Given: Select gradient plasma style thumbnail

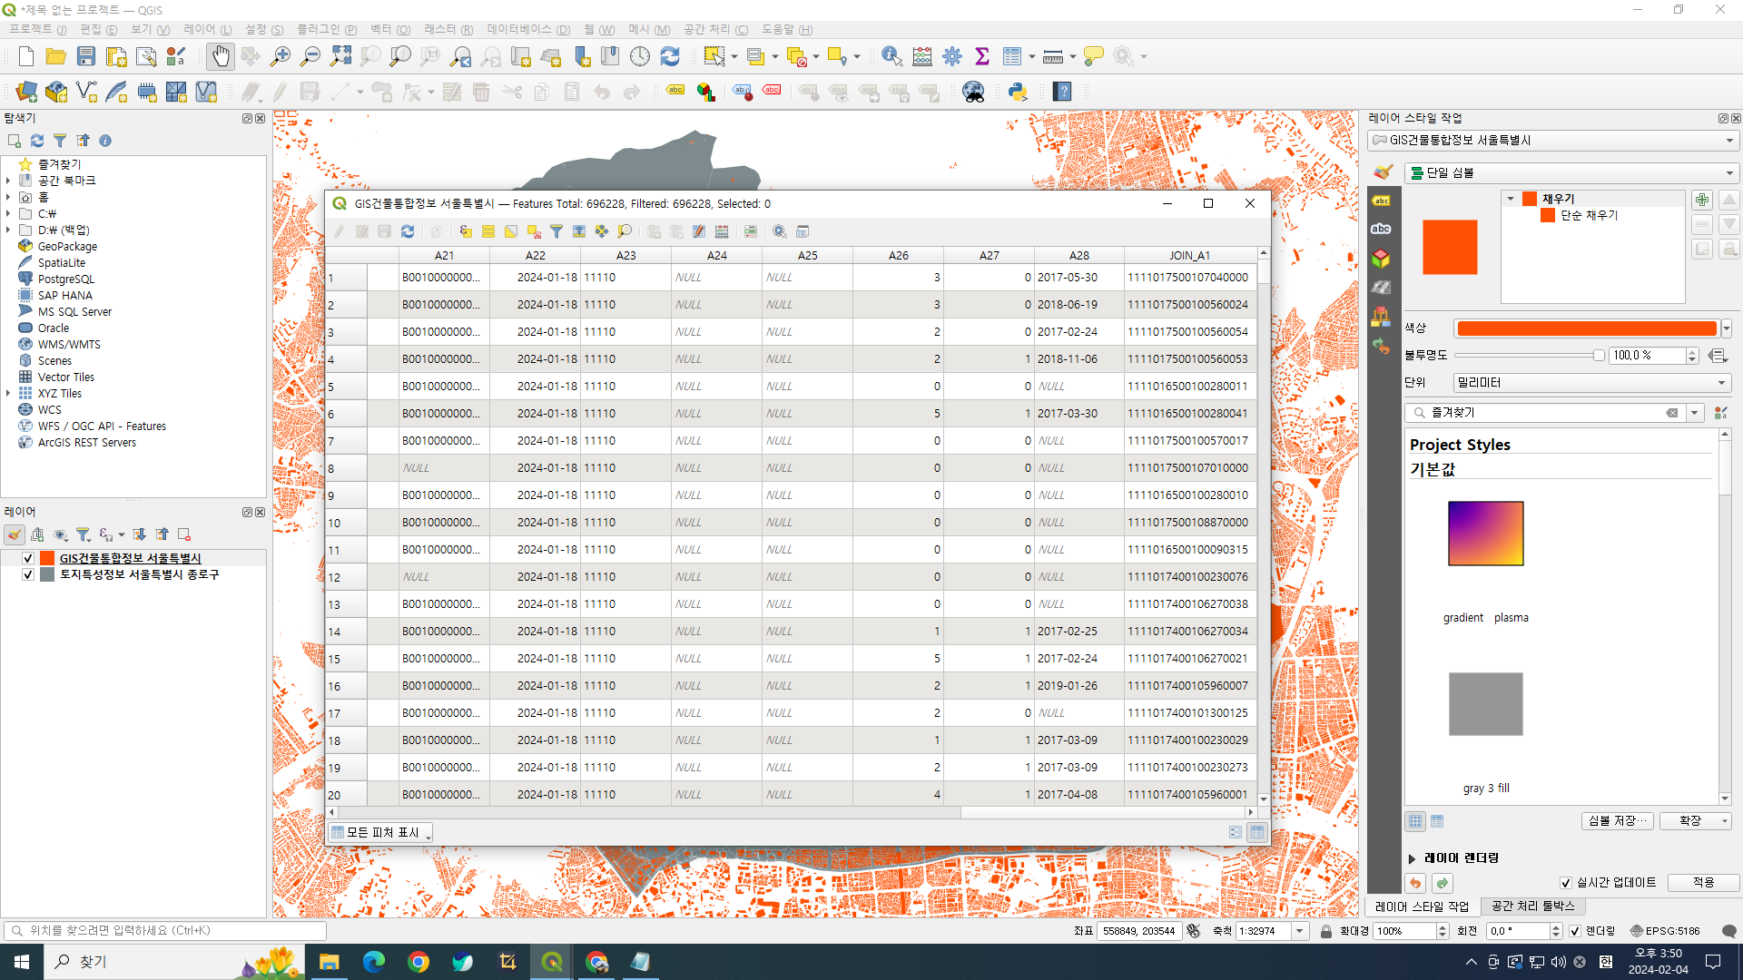Looking at the screenshot, I should pyautogui.click(x=1485, y=534).
